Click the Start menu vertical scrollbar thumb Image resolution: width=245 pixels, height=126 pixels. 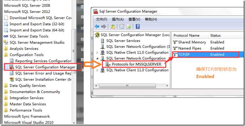coord(74,51)
